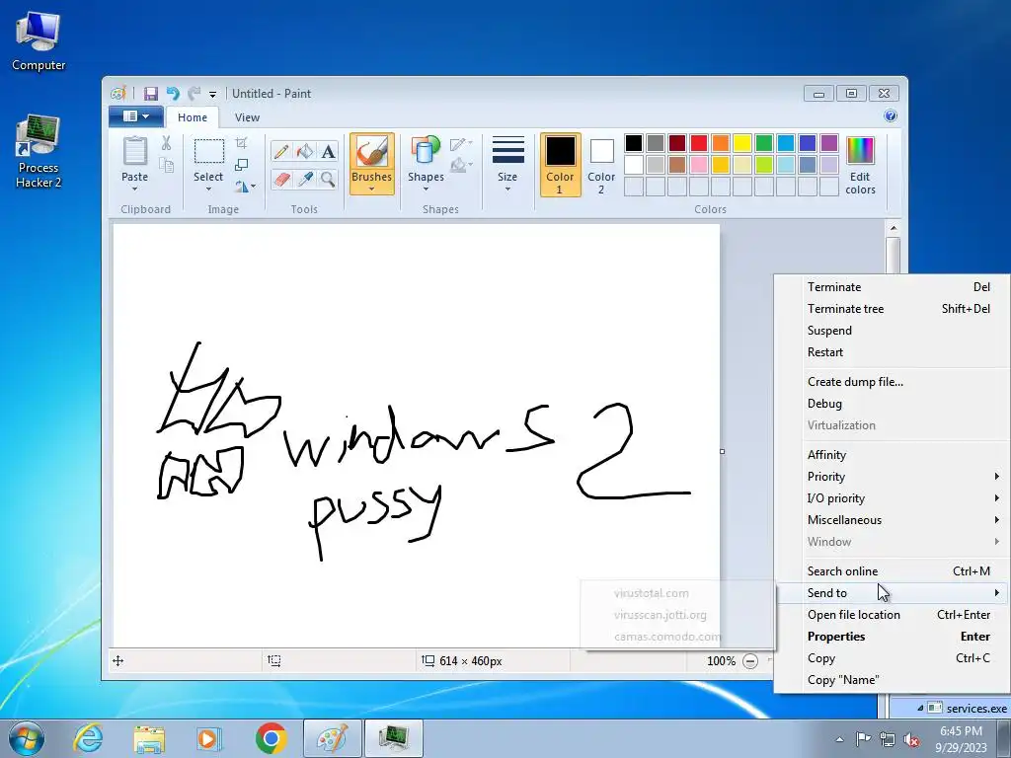The width and height of the screenshot is (1011, 758).
Task: Expand the Paste dropdown arrow
Action: tap(134, 189)
